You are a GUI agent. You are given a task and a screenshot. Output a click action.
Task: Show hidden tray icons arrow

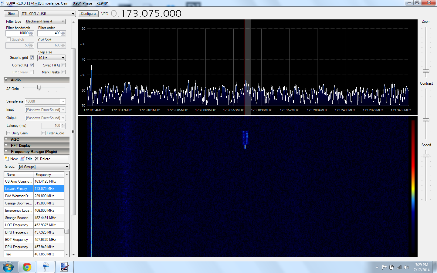pyautogui.click(x=377, y=267)
